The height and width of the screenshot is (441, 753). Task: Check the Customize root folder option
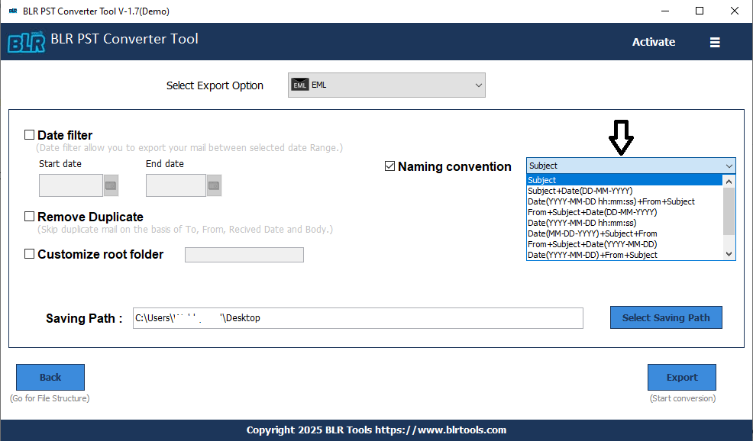(30, 254)
